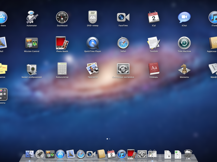
Task: Open Калькулятор app
Action: tap(62, 69)
